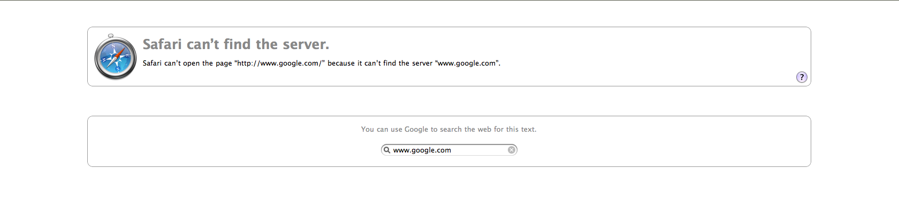Image resolution: width=899 pixels, height=208 pixels.
Task: Open help via the question mark button
Action: pos(802,77)
